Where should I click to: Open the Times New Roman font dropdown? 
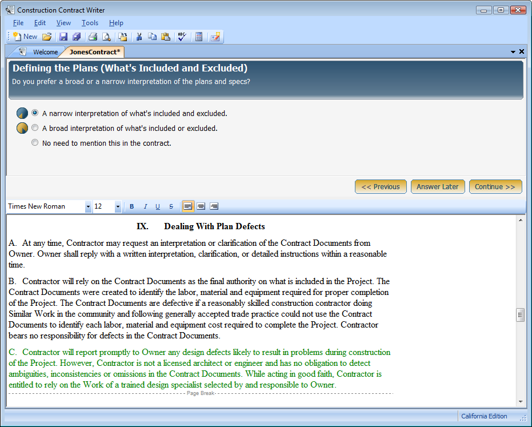point(88,206)
